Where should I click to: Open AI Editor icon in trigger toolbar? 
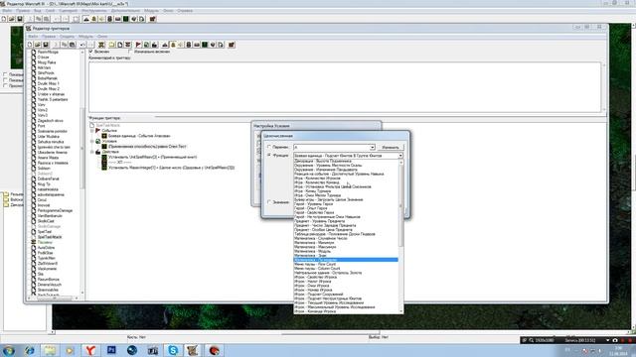tap(205, 45)
